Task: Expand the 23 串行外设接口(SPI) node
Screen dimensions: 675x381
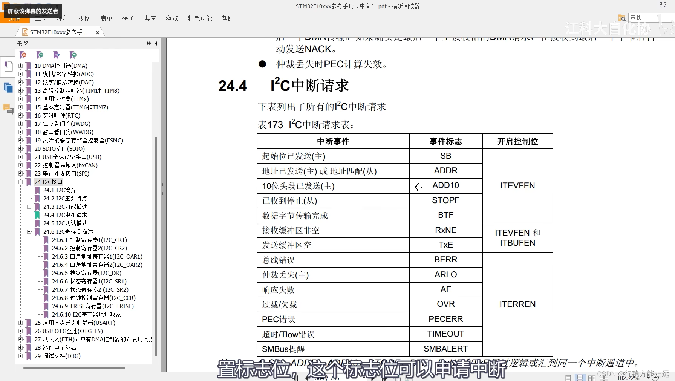Action: pos(21,173)
